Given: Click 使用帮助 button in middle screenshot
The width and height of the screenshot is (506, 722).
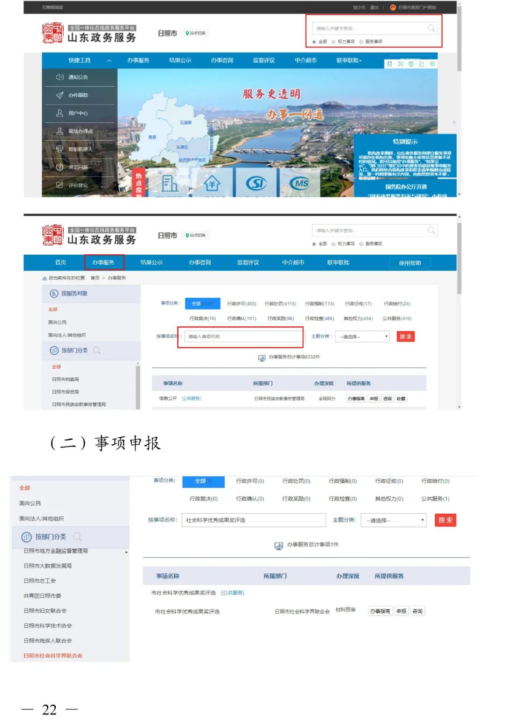Looking at the screenshot, I should (409, 263).
